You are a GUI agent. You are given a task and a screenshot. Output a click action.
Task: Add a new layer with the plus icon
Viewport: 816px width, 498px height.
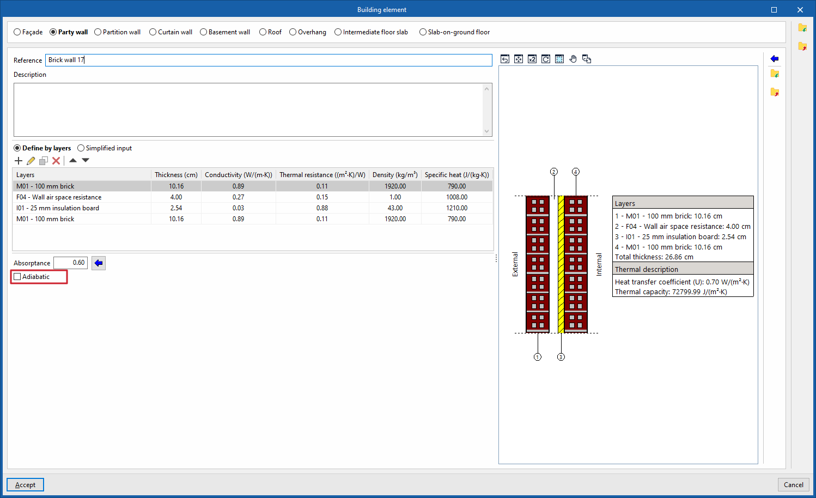coord(19,161)
